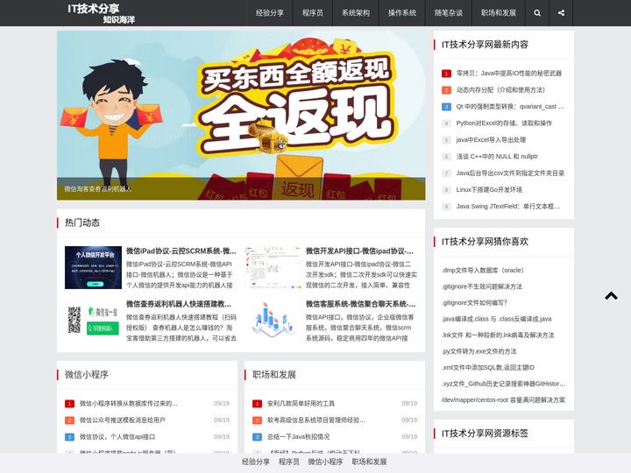Screen dimensions: 631x473
Task: Open article 微信查券返利机器人快速搭建教程
Action: click(x=179, y=304)
